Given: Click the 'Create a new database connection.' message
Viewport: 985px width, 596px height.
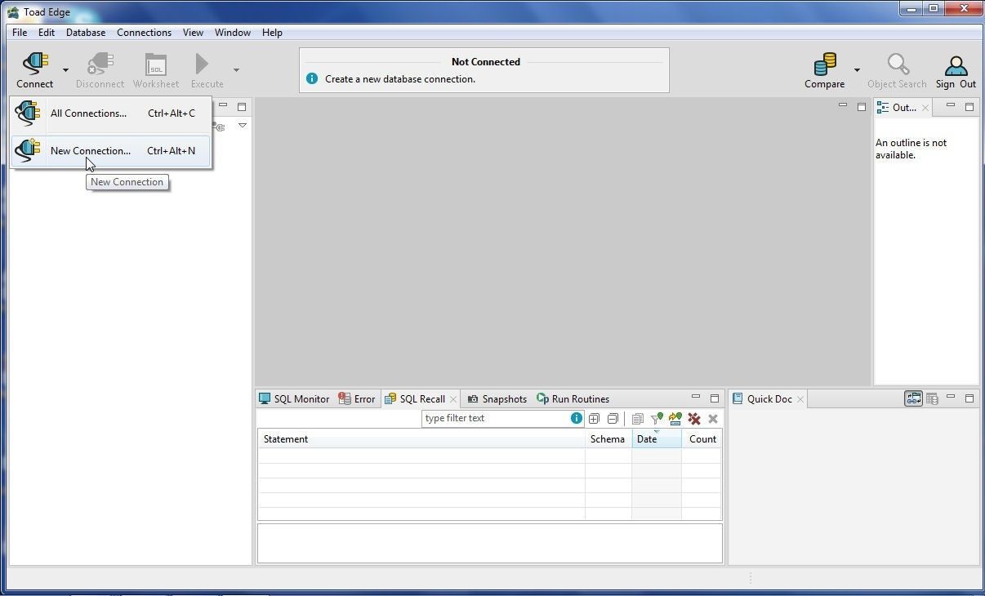Looking at the screenshot, I should coord(400,79).
